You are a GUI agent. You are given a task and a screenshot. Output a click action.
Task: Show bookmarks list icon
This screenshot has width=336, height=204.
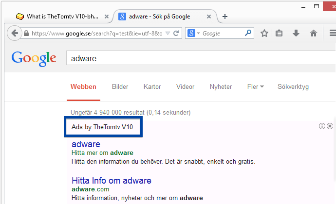coord(279,33)
